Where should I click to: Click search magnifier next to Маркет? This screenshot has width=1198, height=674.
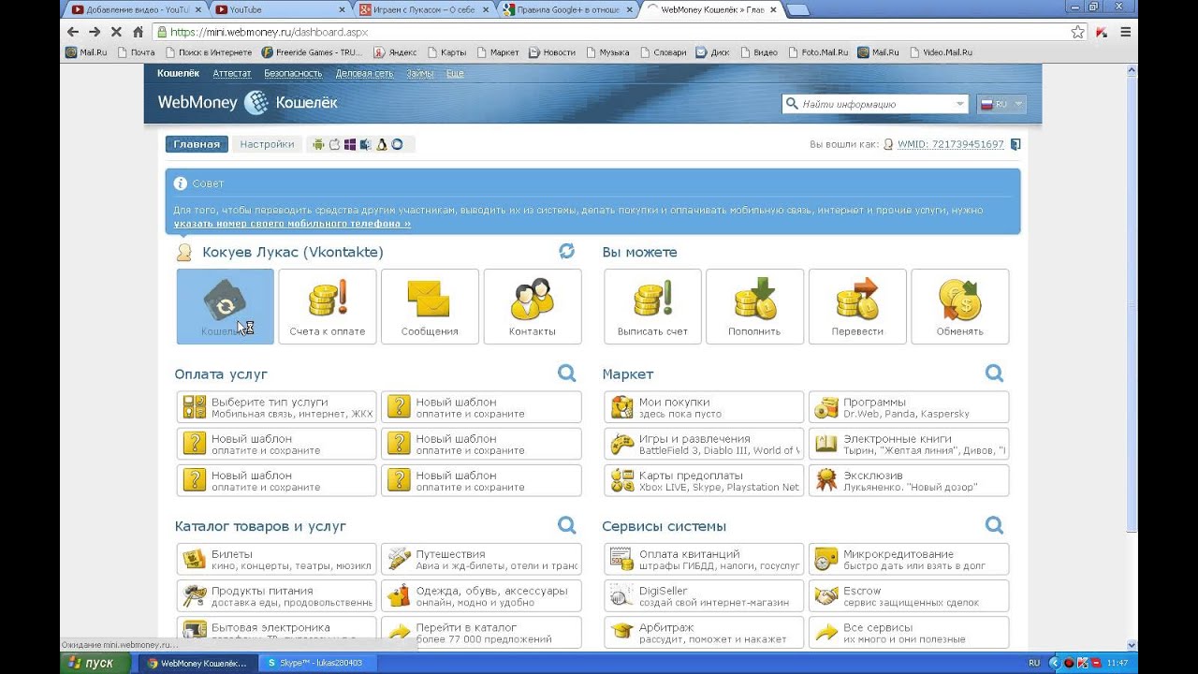pyautogui.click(x=994, y=374)
